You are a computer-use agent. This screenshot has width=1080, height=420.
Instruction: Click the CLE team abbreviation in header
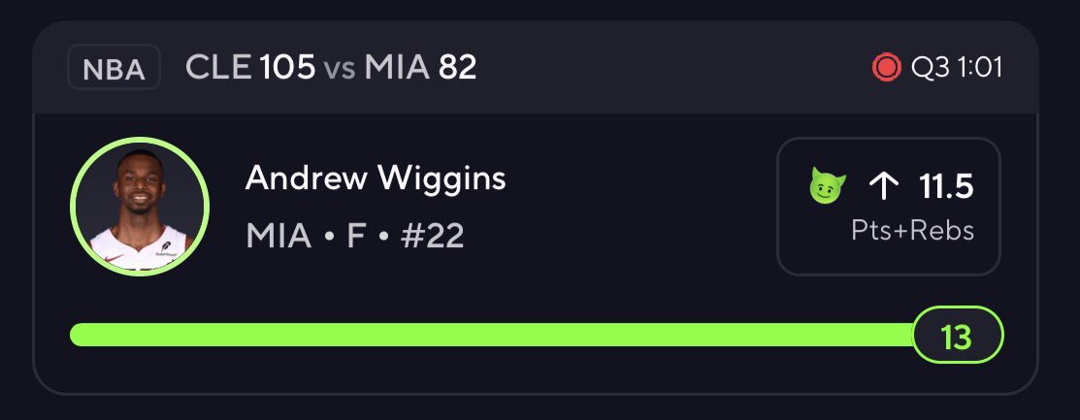218,69
